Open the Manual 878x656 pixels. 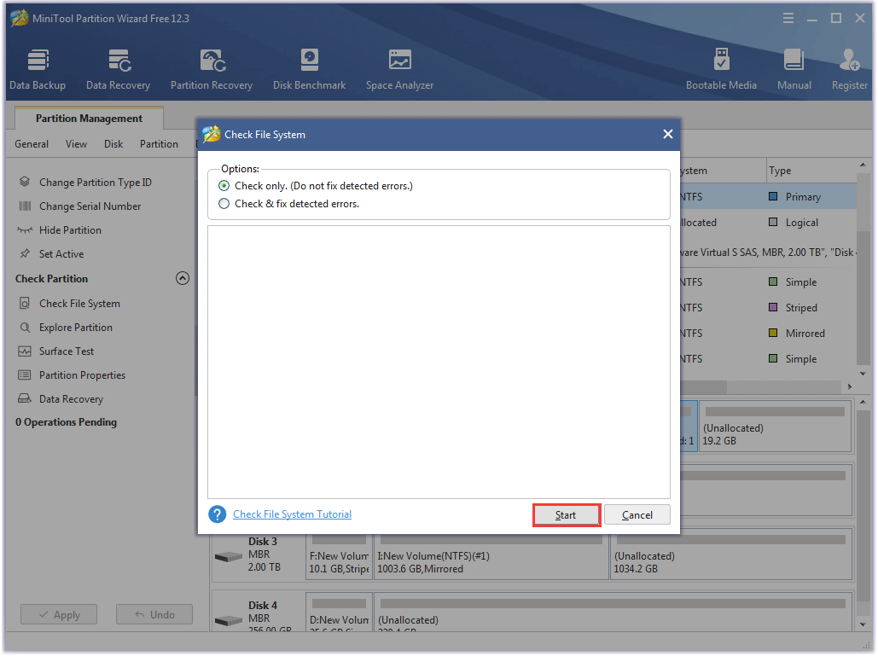[x=794, y=69]
